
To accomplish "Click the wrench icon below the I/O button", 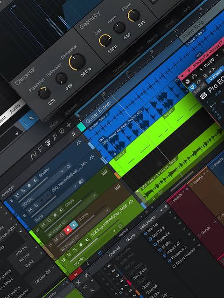I will 91,291.
